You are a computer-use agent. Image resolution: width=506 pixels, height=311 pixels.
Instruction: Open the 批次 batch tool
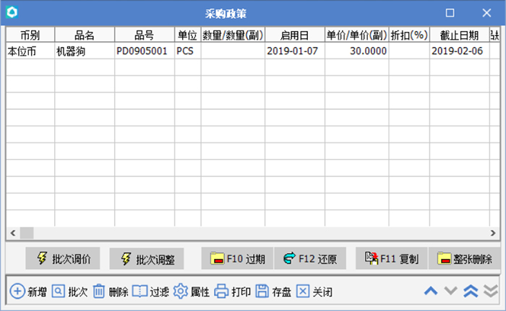pos(59,291)
